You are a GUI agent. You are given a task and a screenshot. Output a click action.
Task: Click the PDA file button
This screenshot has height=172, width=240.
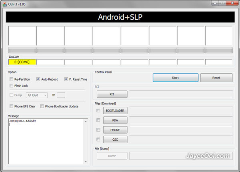[x=115, y=120]
